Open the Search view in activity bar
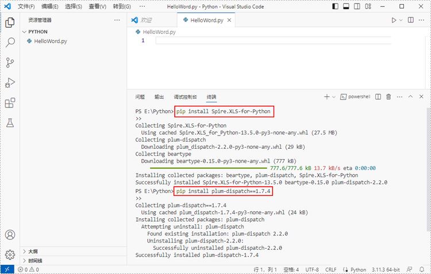The width and height of the screenshot is (431, 274). click(10, 43)
